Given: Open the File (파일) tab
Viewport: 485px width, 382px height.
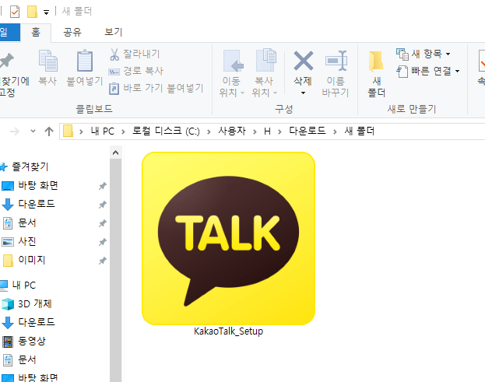Looking at the screenshot, I should click(9, 32).
